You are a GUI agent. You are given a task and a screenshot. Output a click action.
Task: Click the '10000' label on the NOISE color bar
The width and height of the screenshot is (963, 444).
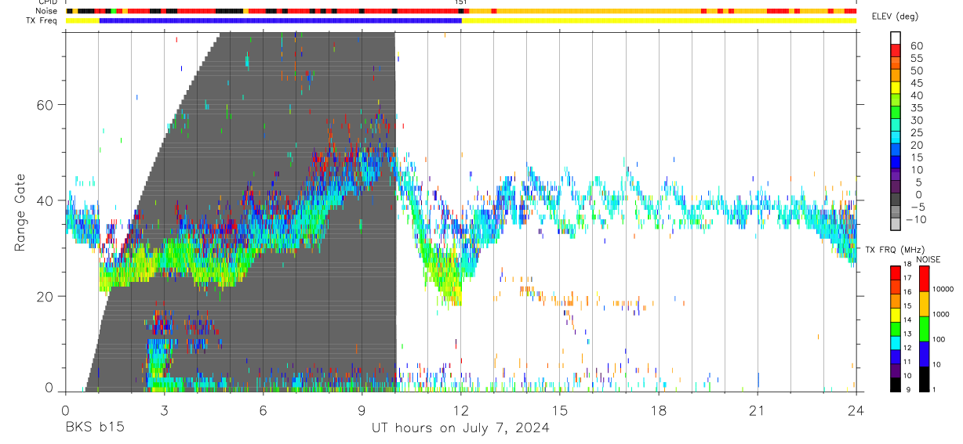click(943, 289)
